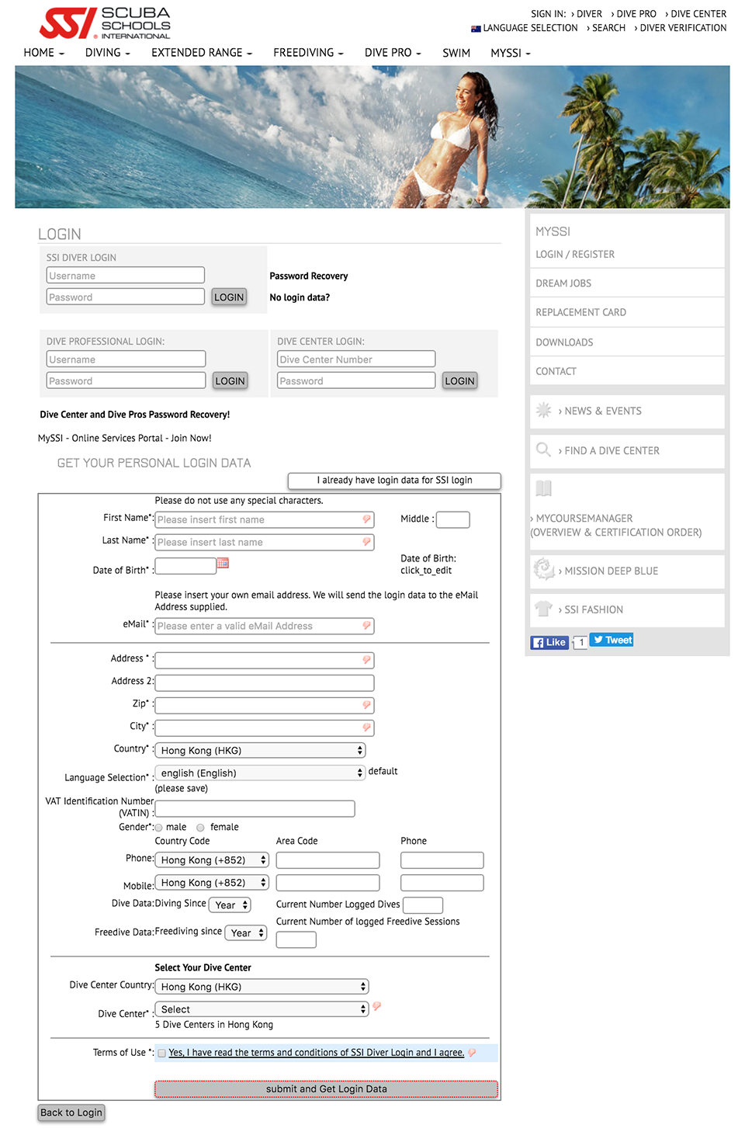Screen dimensions: 745x1132
Task: Open the Freediving since Year dropdown
Action: (x=246, y=932)
